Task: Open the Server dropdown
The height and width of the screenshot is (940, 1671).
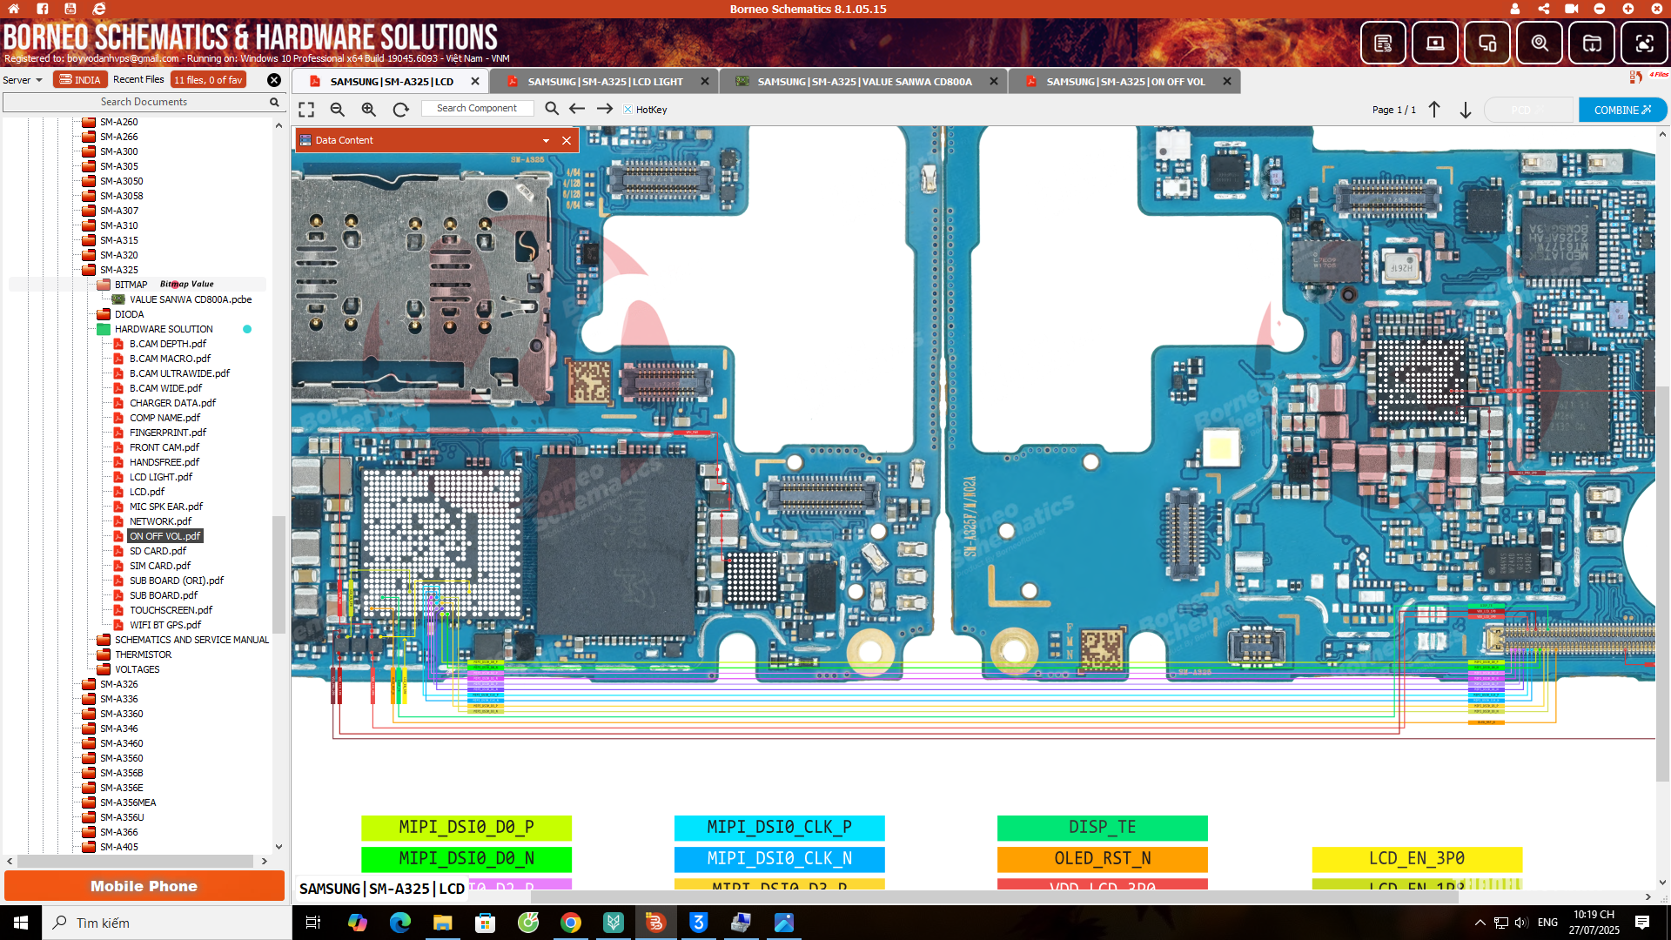Action: click(23, 80)
